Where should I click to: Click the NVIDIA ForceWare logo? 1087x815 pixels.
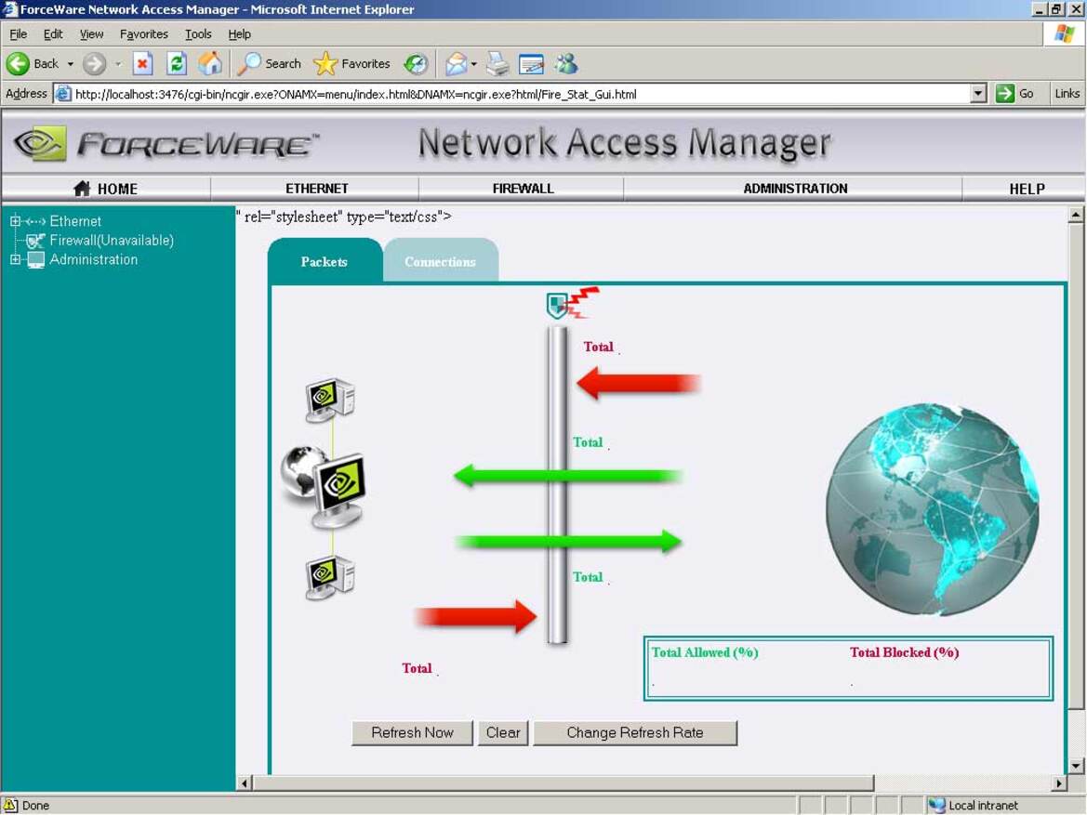point(166,143)
